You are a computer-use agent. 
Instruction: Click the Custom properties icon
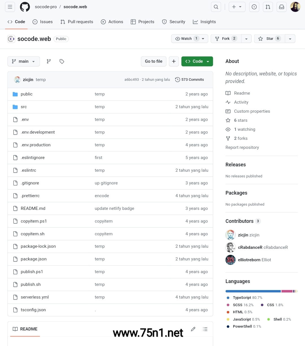pyautogui.click(x=228, y=111)
